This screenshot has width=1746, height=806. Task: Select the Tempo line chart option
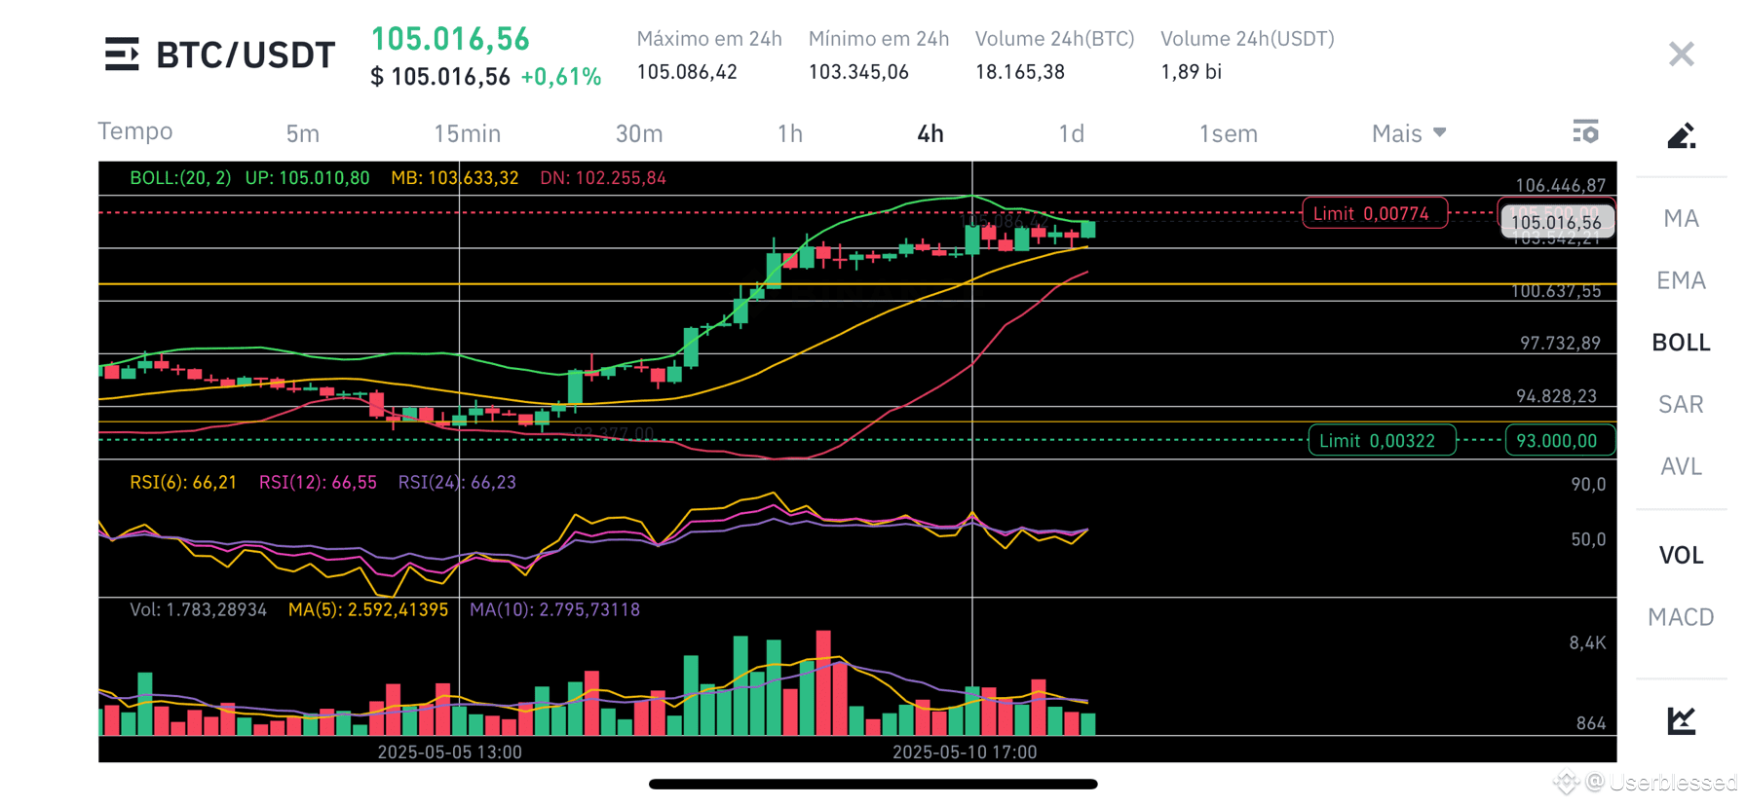[x=135, y=131]
